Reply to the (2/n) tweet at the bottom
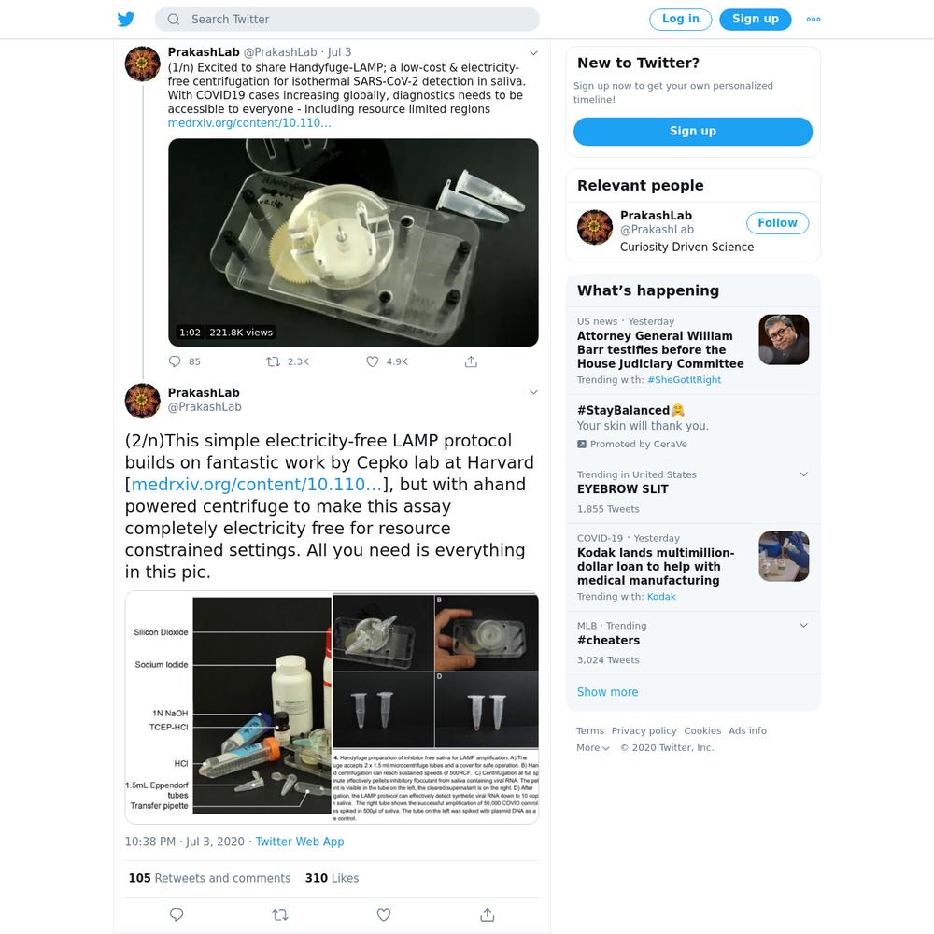Screen dimensions: 934x934 click(x=177, y=914)
